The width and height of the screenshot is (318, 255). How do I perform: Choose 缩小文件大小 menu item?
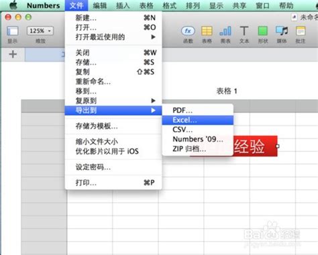coord(113,142)
